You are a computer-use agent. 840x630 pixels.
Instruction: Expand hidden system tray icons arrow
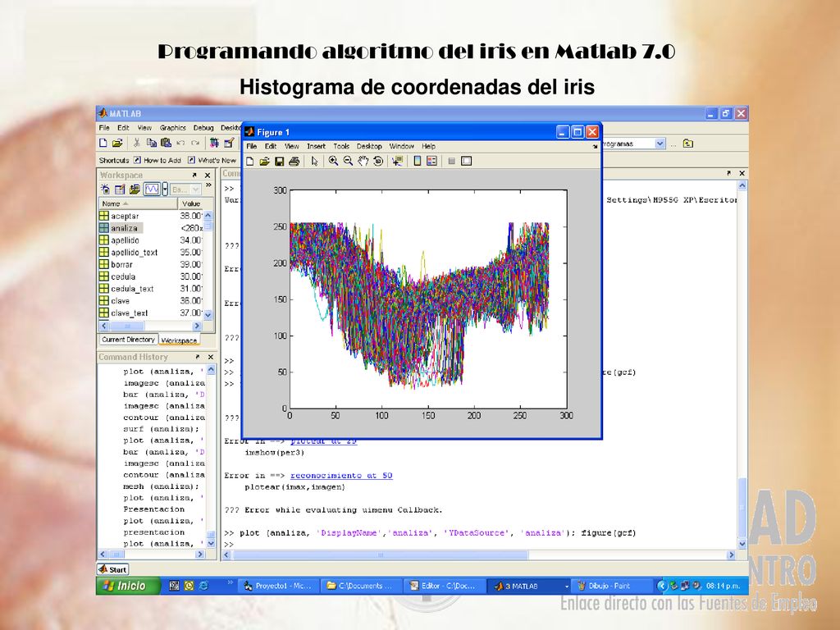click(x=662, y=586)
